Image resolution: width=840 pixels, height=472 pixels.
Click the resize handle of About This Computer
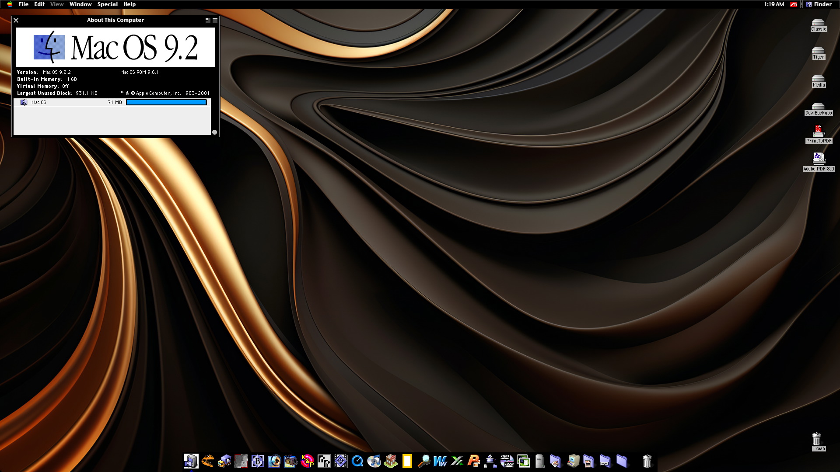tap(214, 132)
